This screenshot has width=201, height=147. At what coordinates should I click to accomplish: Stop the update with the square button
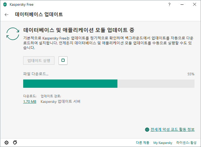pyautogui.click(x=63, y=60)
